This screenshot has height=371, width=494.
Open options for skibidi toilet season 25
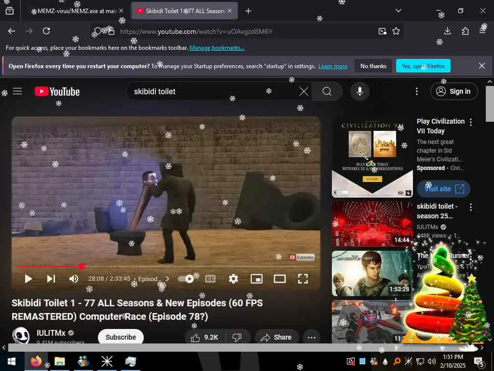[x=471, y=207]
